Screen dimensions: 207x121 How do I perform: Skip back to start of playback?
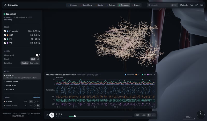point(47,115)
